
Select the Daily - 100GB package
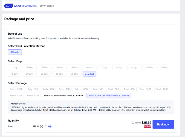pos(81,89)
